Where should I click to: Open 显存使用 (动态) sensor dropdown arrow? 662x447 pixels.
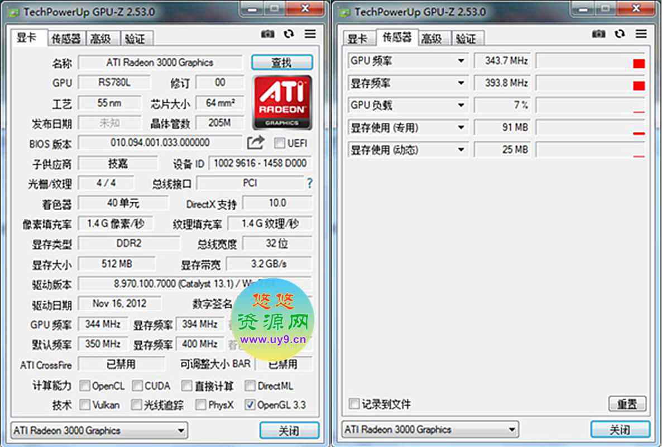point(461,150)
